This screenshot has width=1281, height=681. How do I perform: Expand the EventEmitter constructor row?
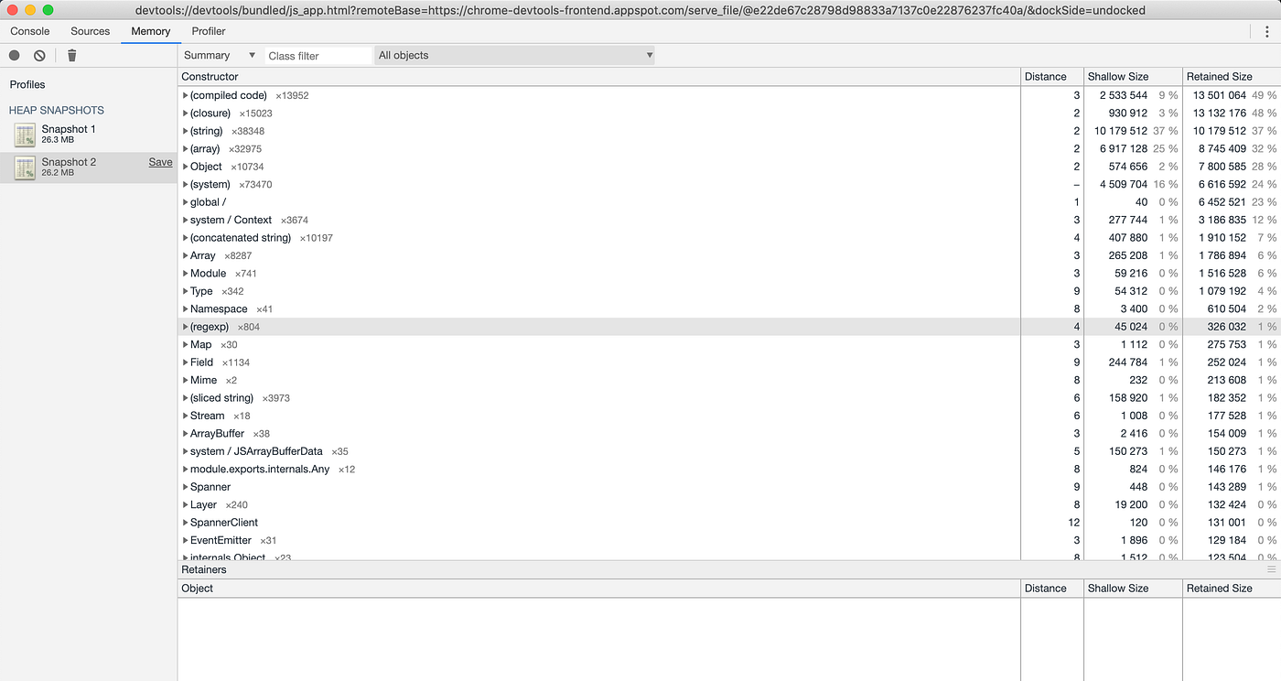185,540
